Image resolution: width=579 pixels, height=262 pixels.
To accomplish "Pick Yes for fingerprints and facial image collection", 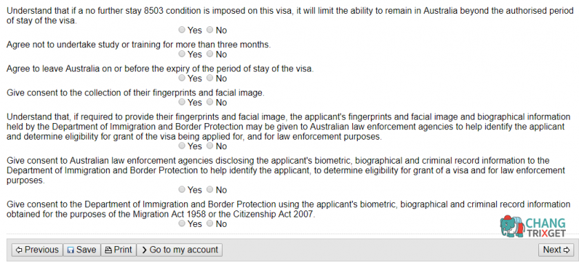I will click(x=182, y=102).
